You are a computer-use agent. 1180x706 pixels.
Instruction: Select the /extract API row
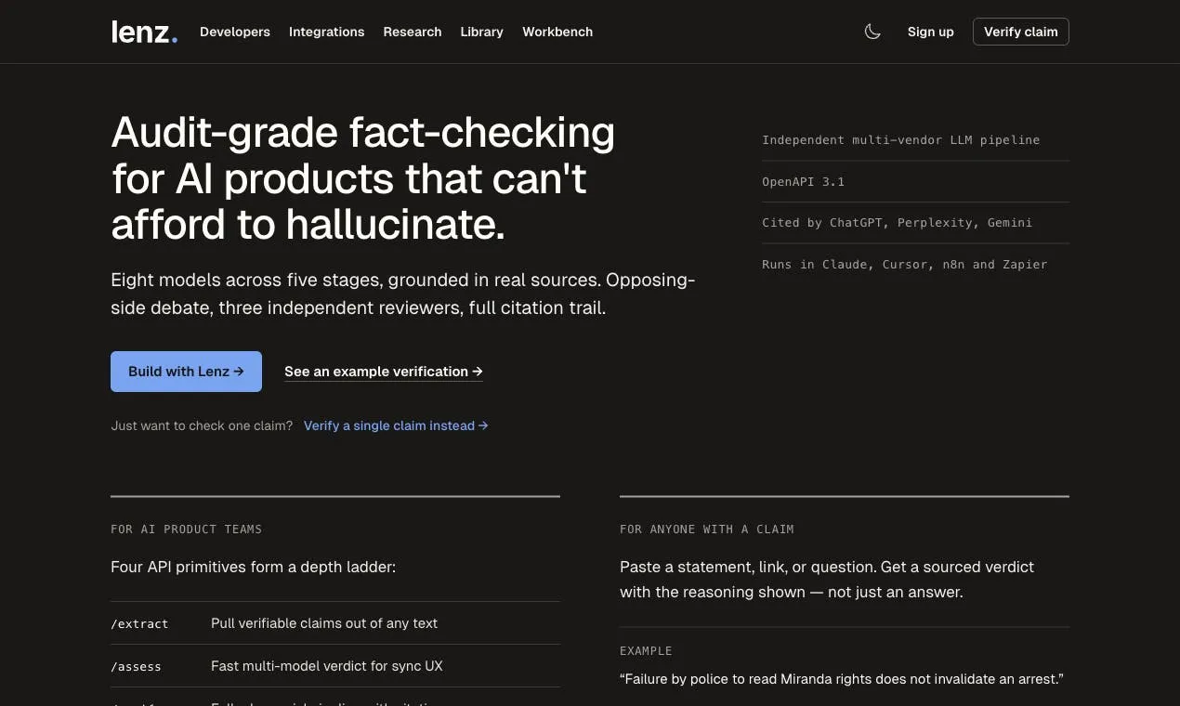pos(335,623)
